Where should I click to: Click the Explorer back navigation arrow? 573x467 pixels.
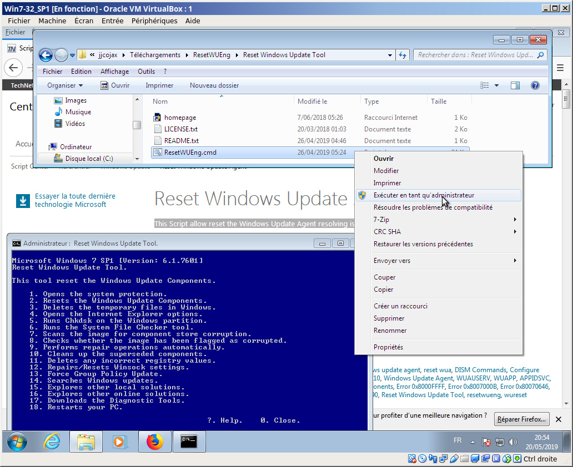(x=46, y=55)
